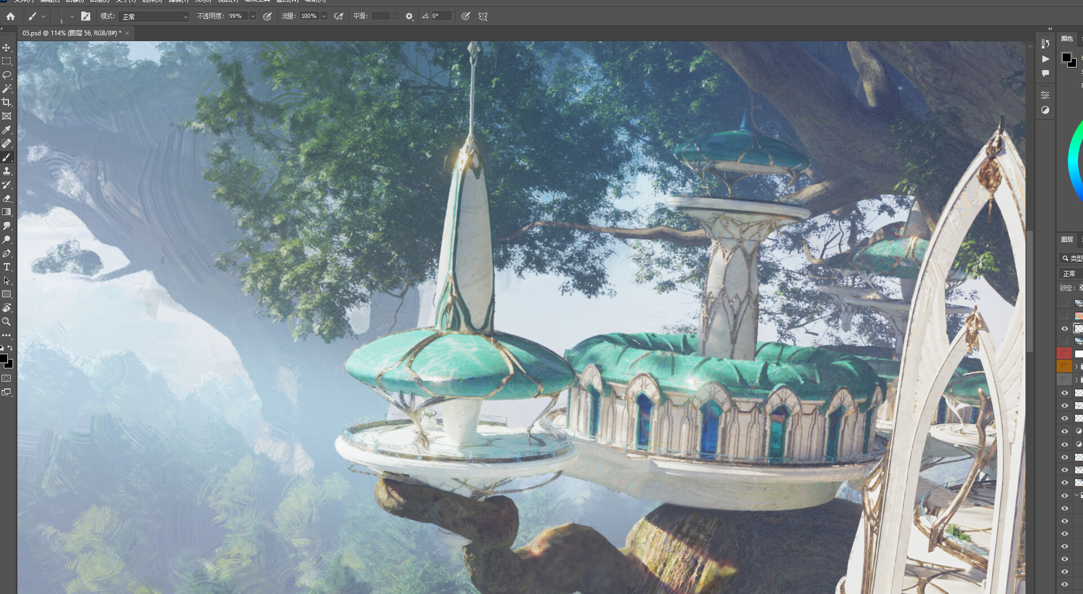Select the Spot Healing Brush tool
The width and height of the screenshot is (1083, 594).
(7, 144)
